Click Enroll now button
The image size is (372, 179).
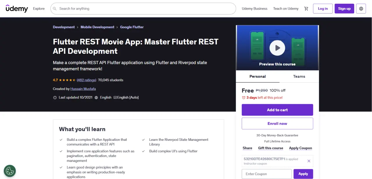277,123
